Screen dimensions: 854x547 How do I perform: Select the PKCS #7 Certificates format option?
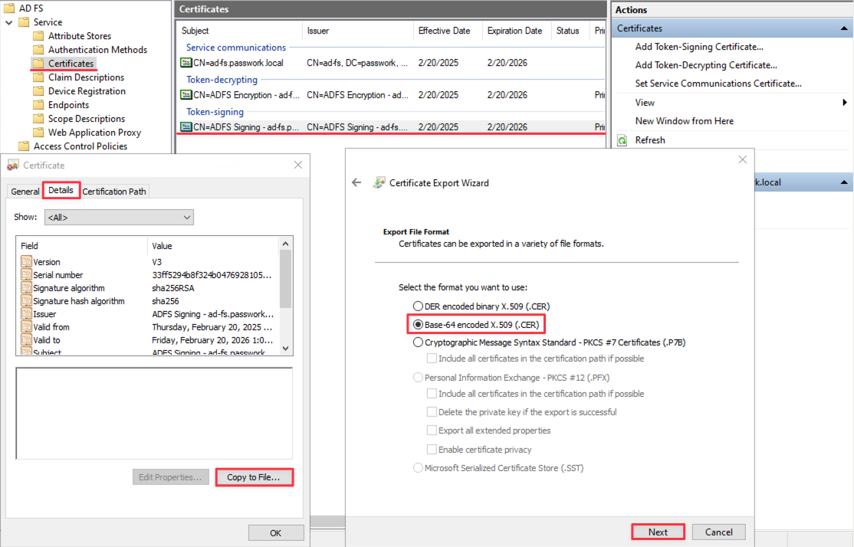pos(418,342)
